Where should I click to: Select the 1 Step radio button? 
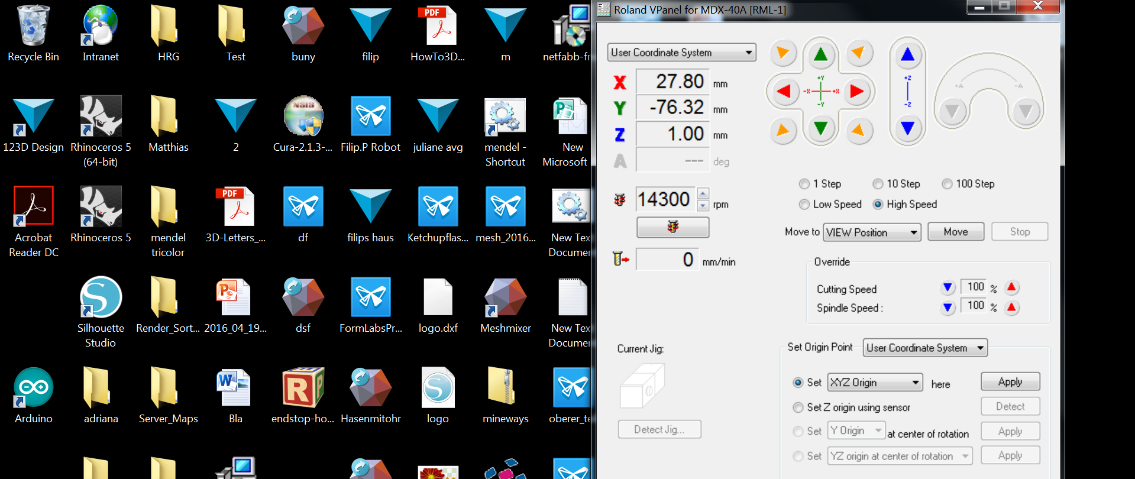coord(804,184)
